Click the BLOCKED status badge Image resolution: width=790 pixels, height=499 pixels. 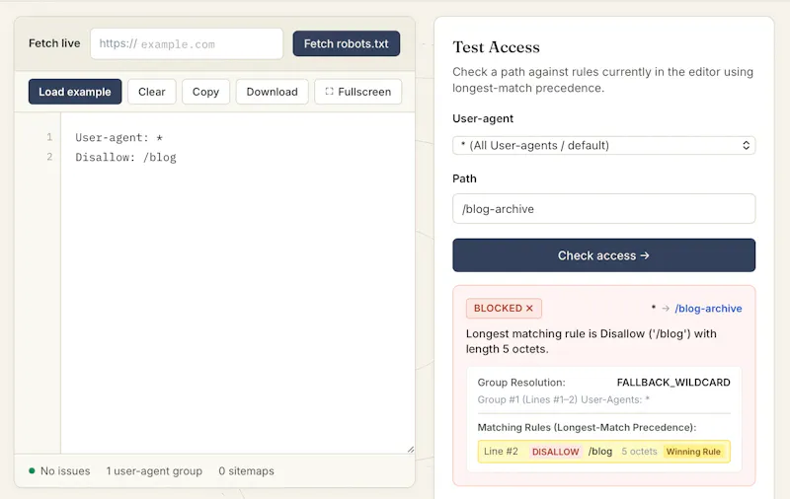click(x=504, y=309)
